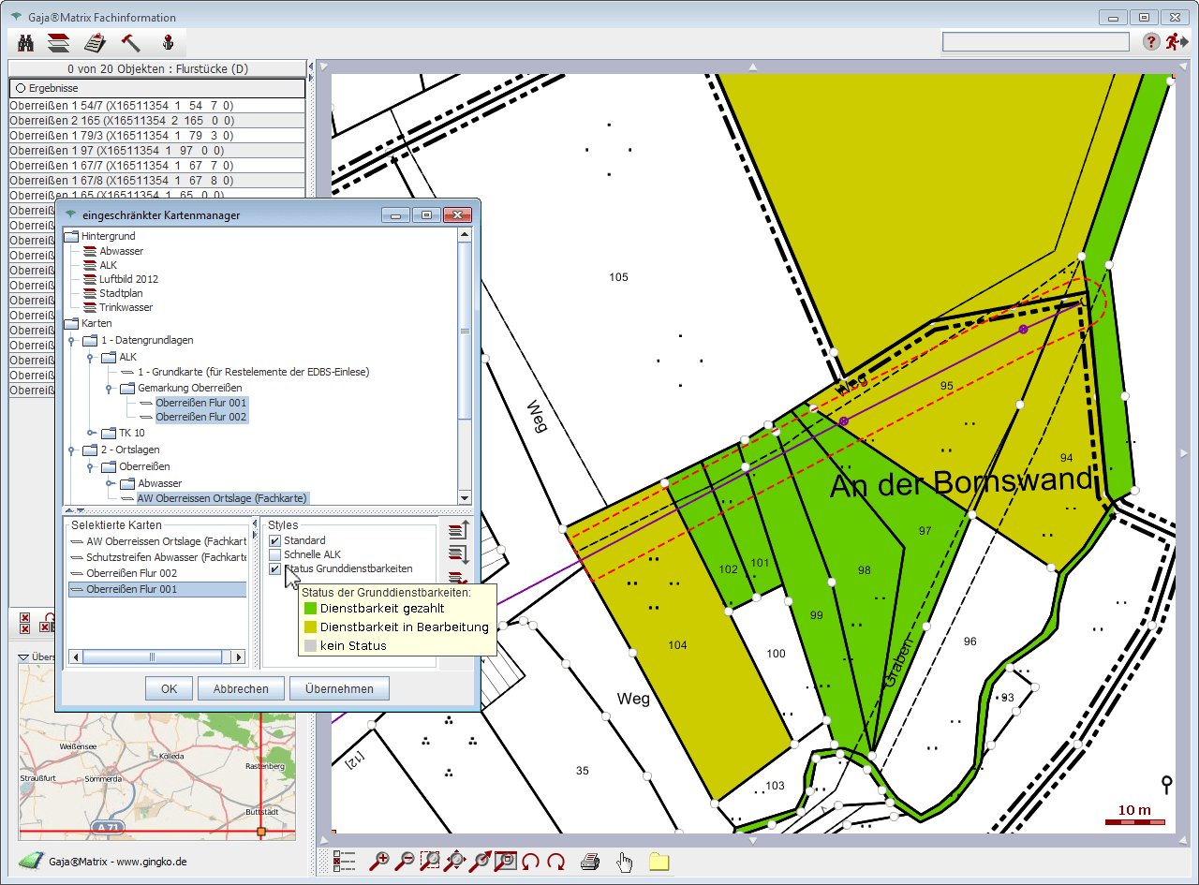Image resolution: width=1199 pixels, height=885 pixels.
Task: Click the zoom out magnifier
Action: pyautogui.click(x=406, y=861)
